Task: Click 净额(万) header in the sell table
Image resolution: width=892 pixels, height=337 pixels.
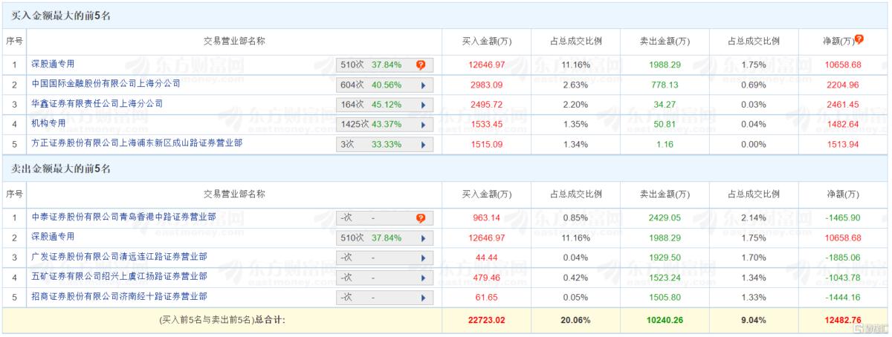Action: [x=842, y=194]
